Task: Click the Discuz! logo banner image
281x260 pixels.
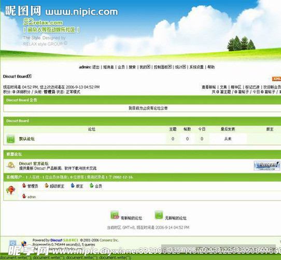Action: 267,165
